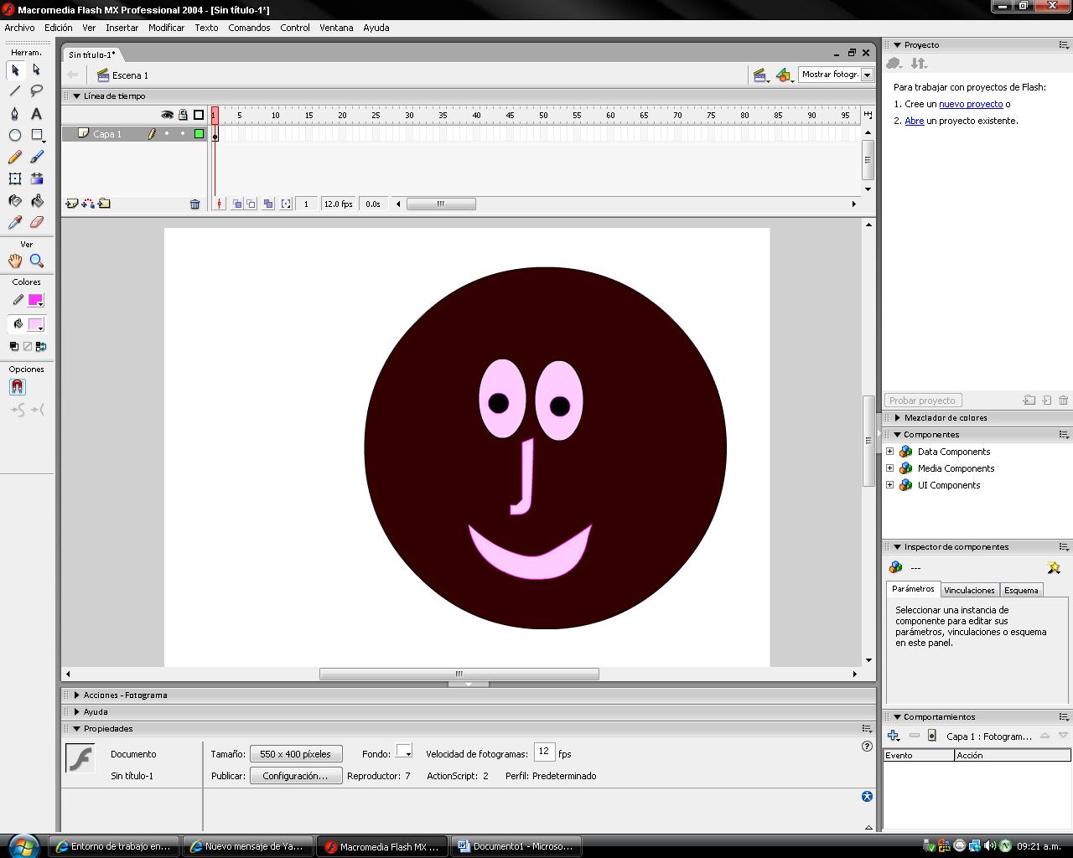The image size is (1073, 858).
Task: Open the Mostrar fotogramas dropdown
Action: tap(867, 75)
